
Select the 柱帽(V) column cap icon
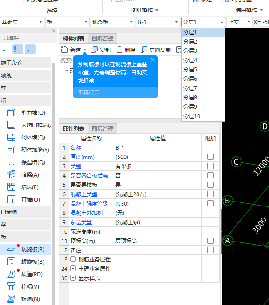pyautogui.click(x=11, y=286)
